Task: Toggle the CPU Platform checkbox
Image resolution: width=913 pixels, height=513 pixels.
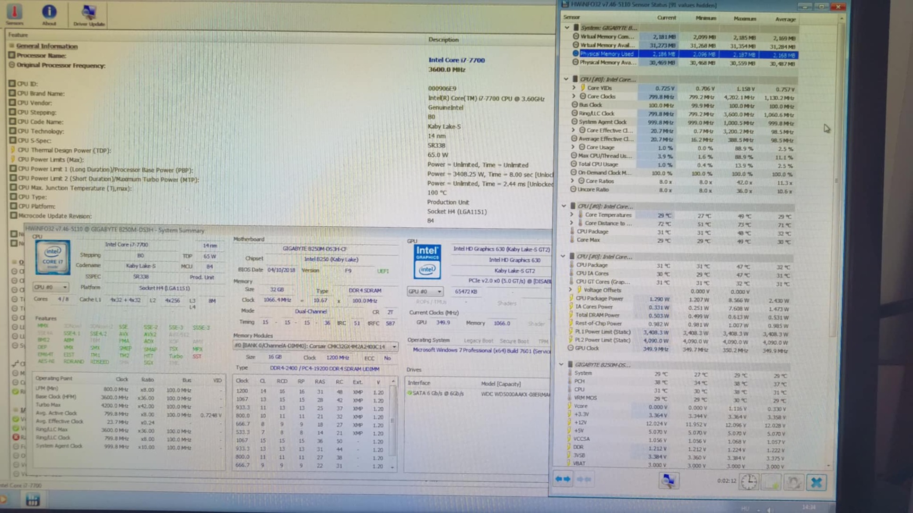Action: 13,206
